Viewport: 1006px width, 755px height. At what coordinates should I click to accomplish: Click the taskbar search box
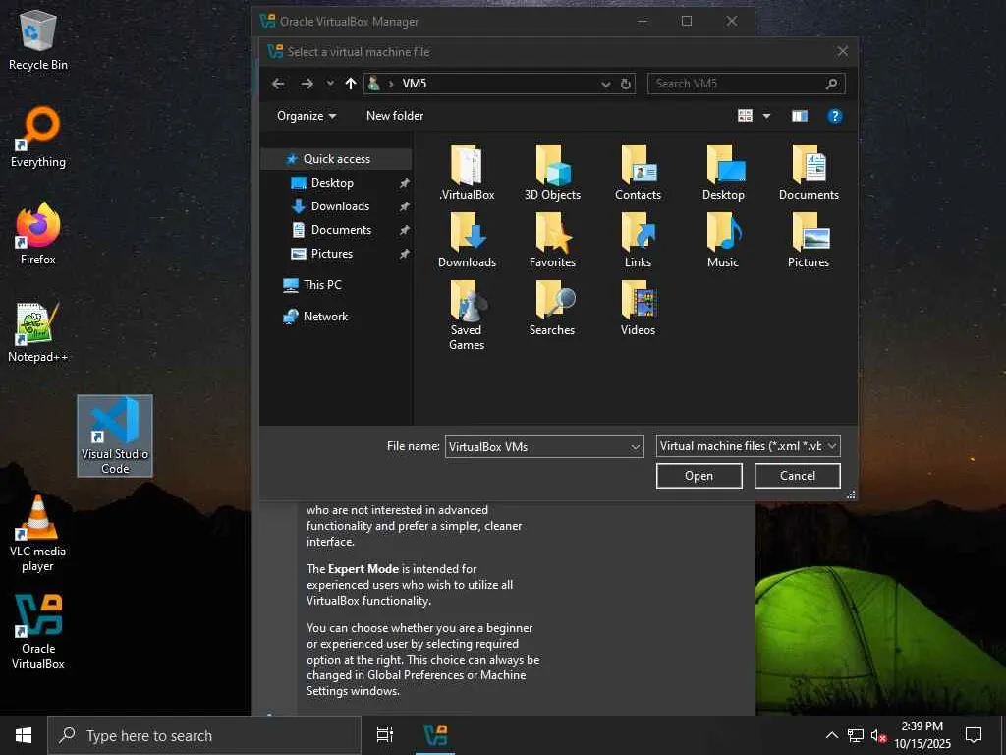(x=204, y=735)
